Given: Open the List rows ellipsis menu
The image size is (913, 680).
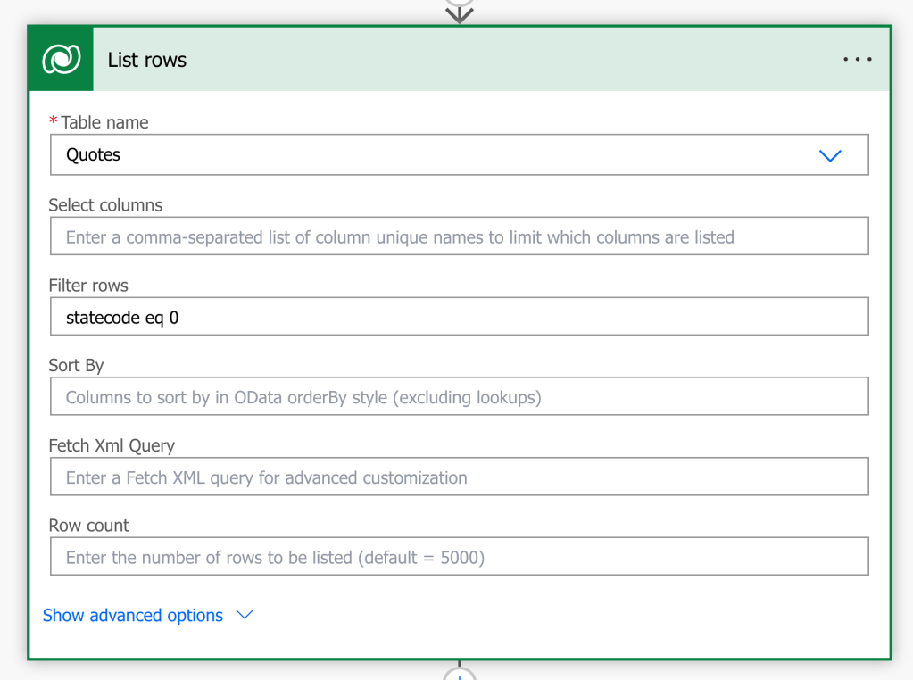Looking at the screenshot, I should coord(857,60).
